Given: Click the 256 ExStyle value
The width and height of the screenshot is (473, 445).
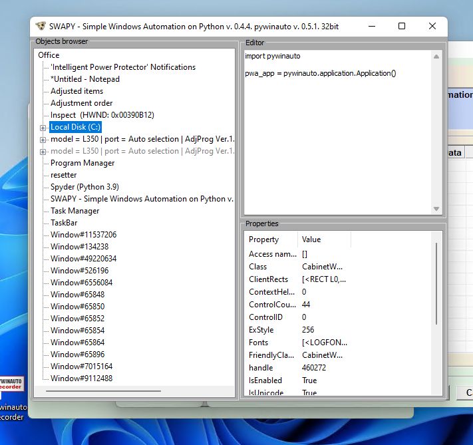Looking at the screenshot, I should [x=308, y=330].
